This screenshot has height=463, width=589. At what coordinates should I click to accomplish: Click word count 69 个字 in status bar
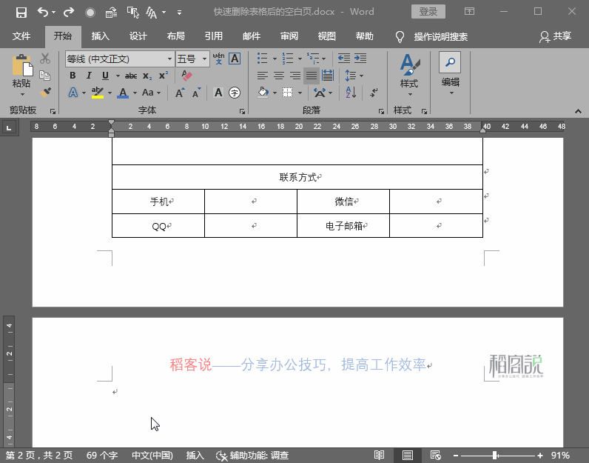(102, 456)
